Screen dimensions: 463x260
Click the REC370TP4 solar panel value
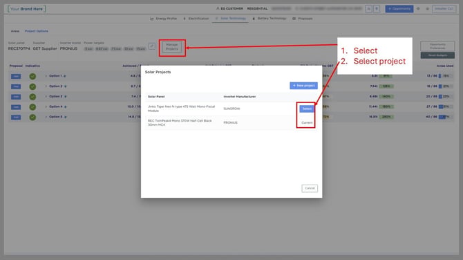[x=19, y=48]
